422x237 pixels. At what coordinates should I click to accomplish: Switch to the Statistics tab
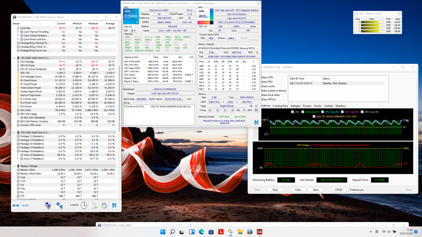[340, 106]
